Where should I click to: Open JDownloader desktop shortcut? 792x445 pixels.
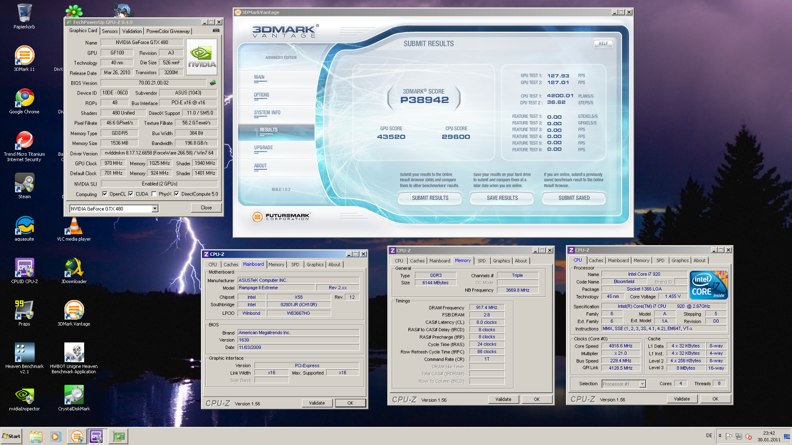click(x=74, y=271)
